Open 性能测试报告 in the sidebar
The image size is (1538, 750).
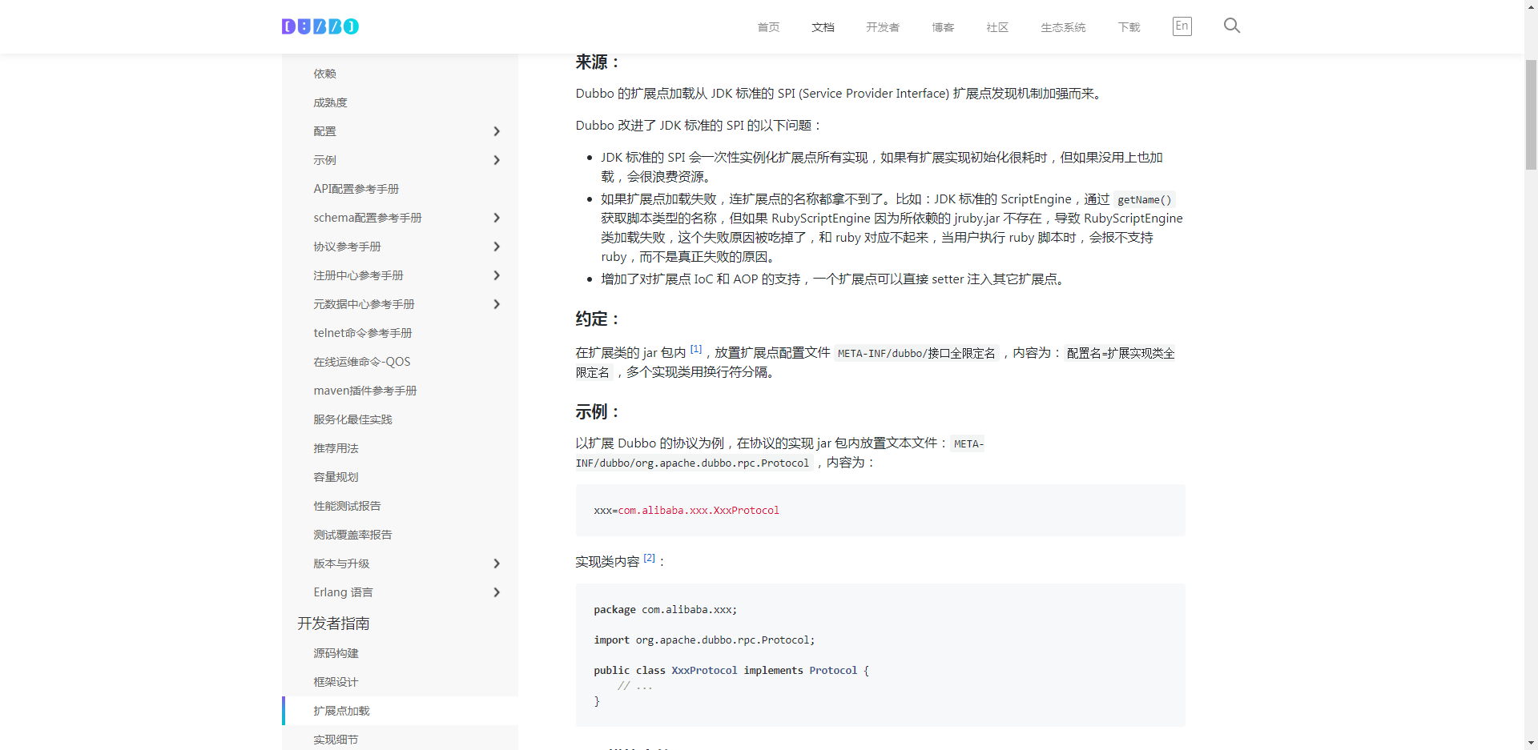pos(347,506)
